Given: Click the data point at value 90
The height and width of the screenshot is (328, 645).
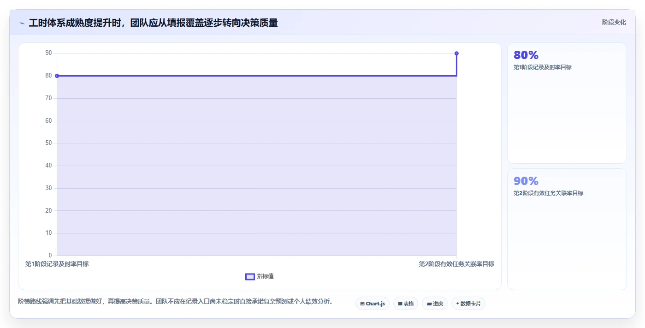Looking at the screenshot, I should 456,54.
